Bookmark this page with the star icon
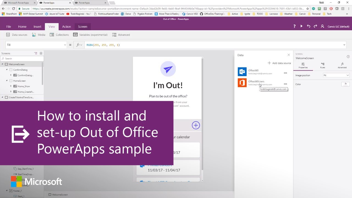This screenshot has width=352, height=198. click(308, 9)
